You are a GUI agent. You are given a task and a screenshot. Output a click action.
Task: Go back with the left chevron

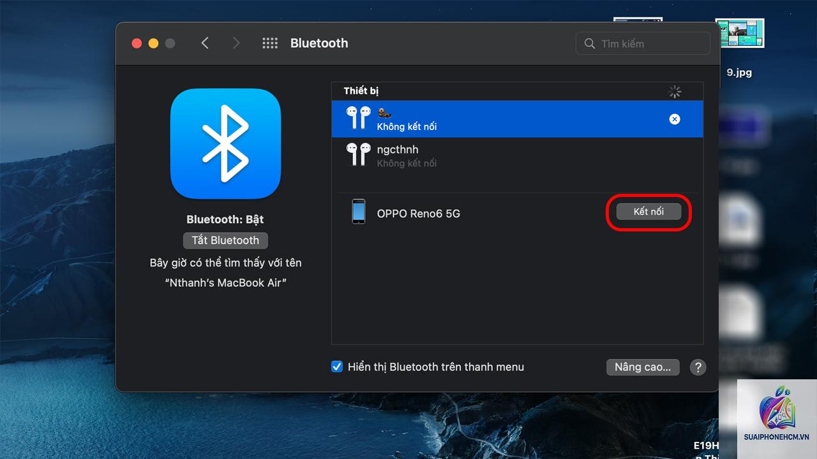205,43
